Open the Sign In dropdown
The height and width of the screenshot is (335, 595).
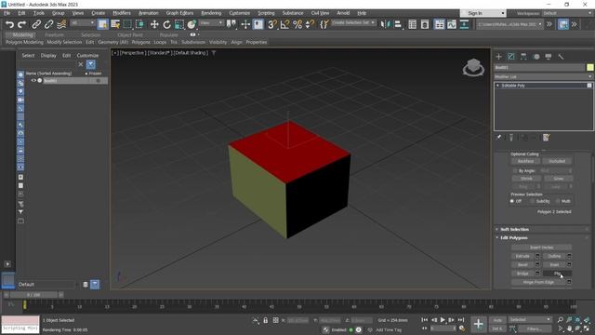click(x=483, y=13)
